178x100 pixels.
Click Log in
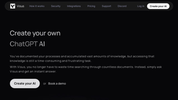tap(141, 6)
